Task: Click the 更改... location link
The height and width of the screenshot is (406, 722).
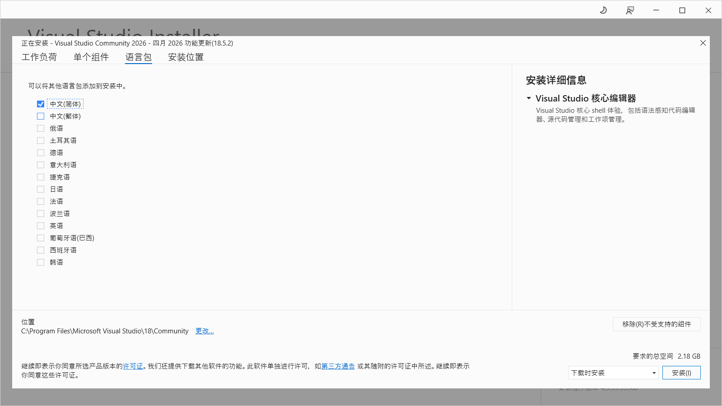Action: [204, 331]
